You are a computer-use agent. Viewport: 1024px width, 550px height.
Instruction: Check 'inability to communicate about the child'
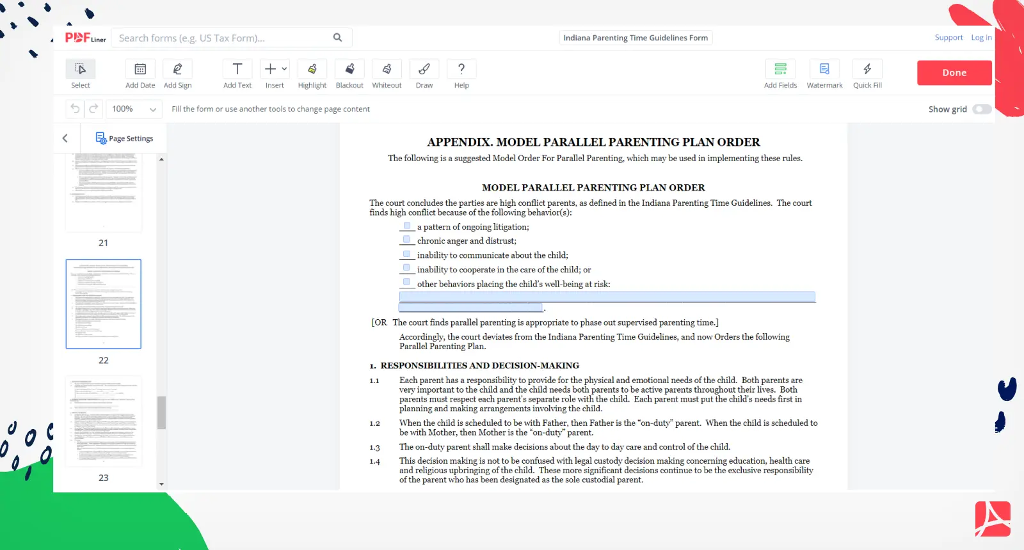point(407,254)
